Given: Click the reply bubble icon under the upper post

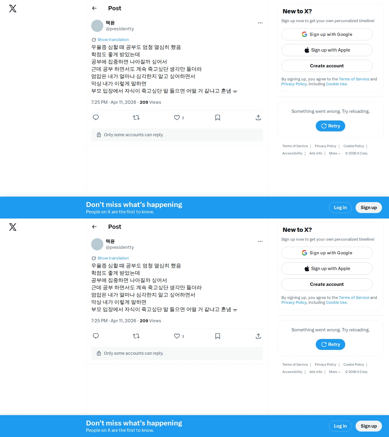Looking at the screenshot, I should click(96, 117).
